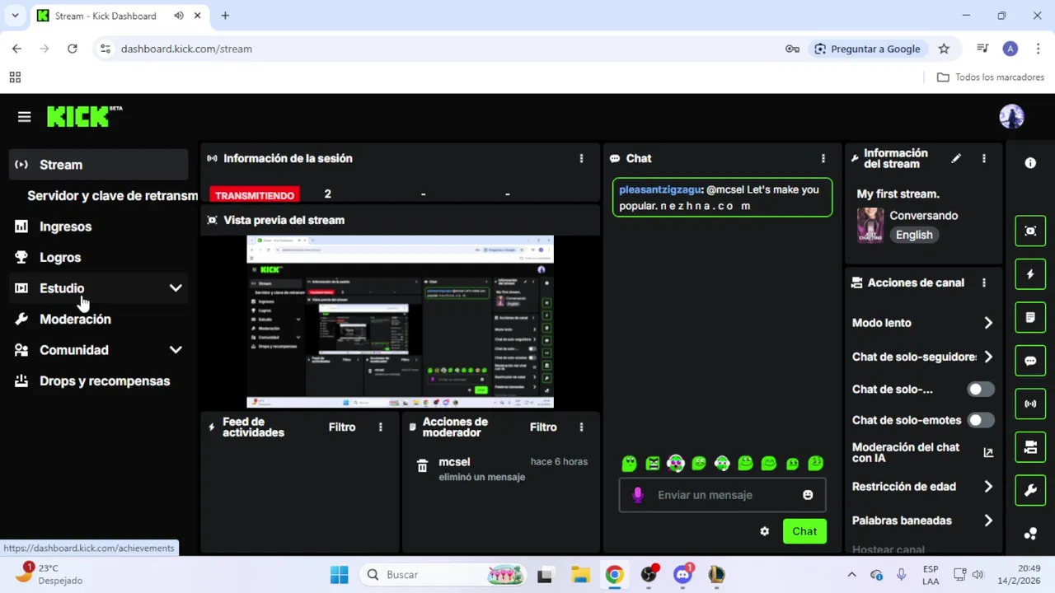Toggle Chat de solo-emotes switch
The image size is (1055, 593).
click(981, 420)
